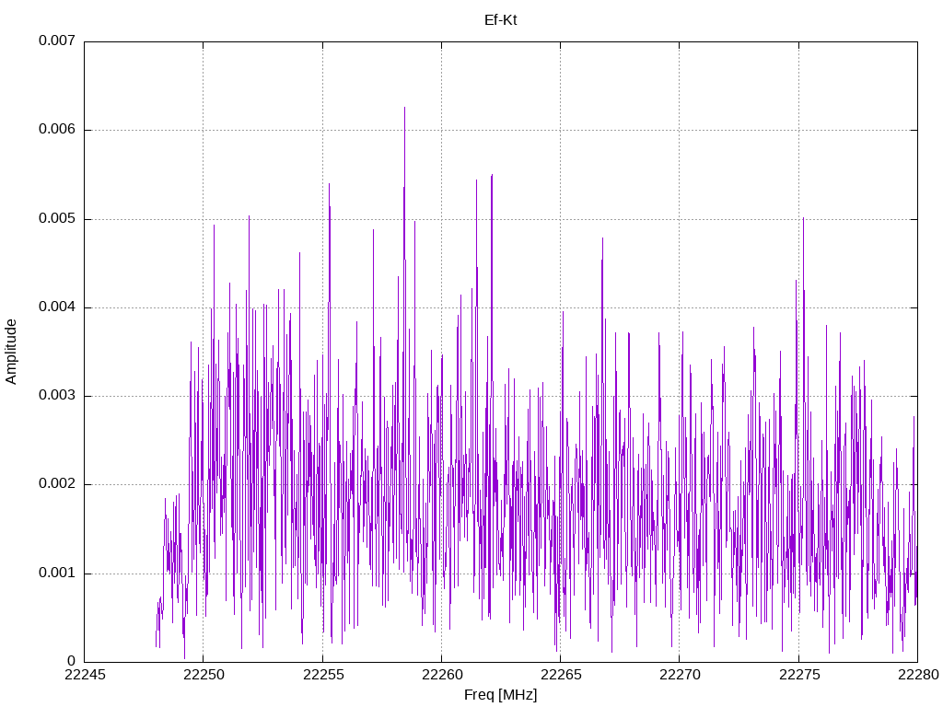Click the x-axis tick label 22270

[x=681, y=675]
